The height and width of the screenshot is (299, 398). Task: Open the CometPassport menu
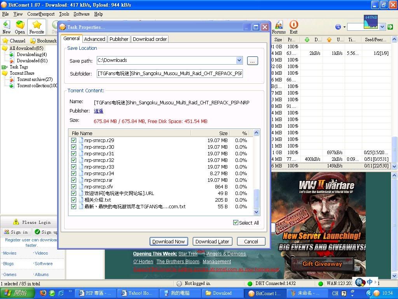(x=41, y=14)
